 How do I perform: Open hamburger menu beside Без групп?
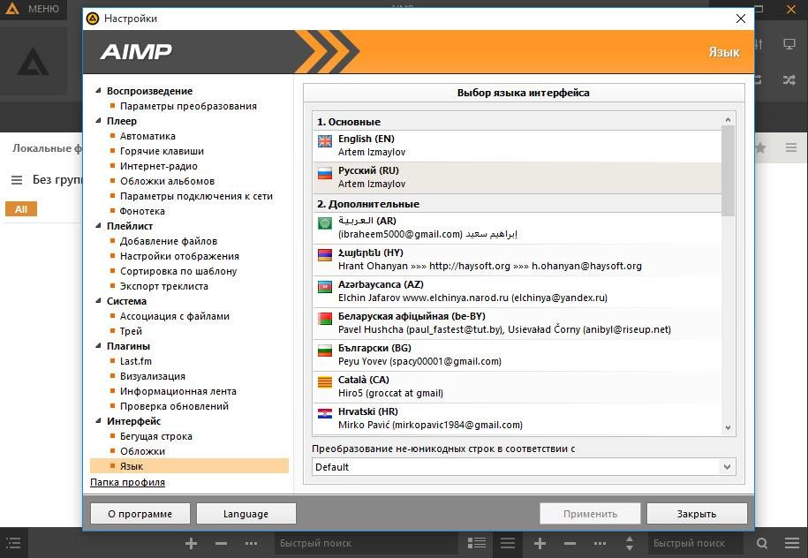[x=17, y=180]
